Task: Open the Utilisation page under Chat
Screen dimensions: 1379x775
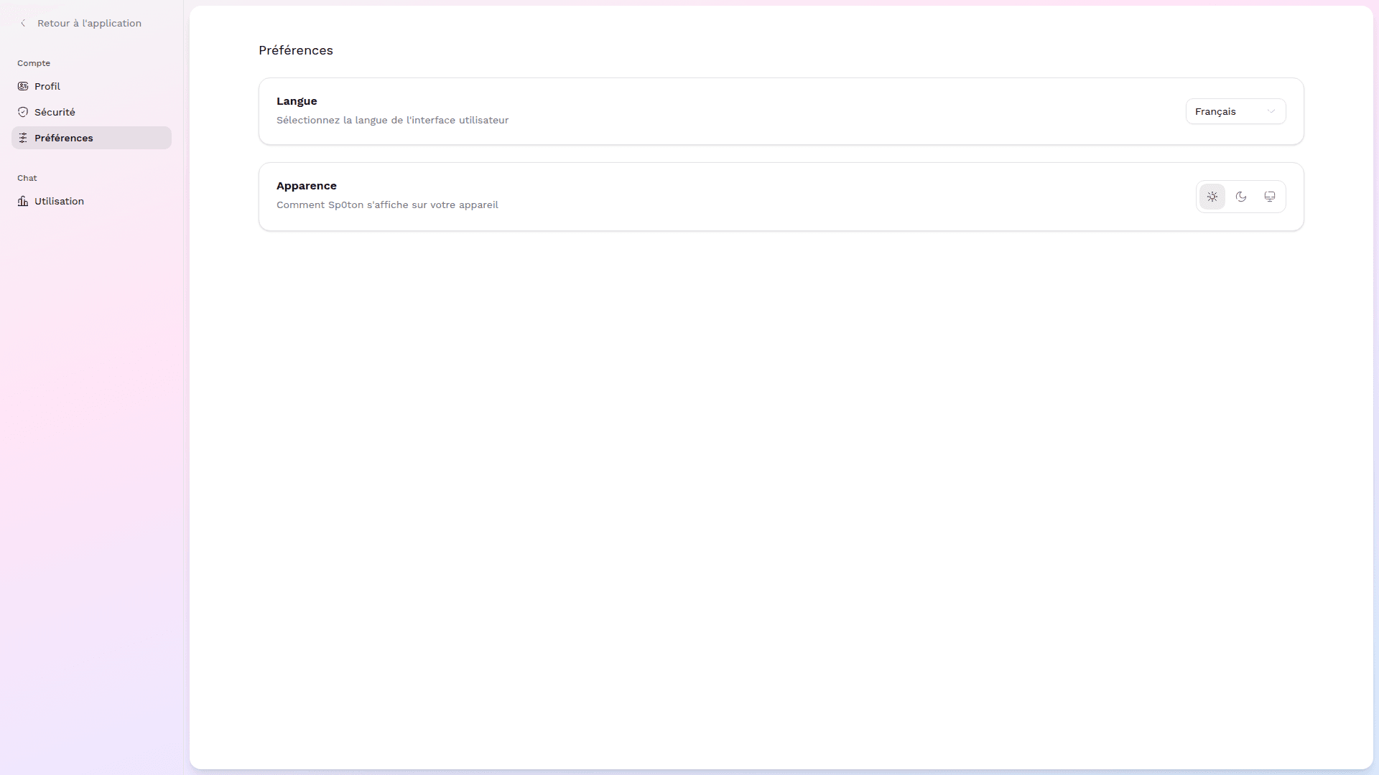Action: click(x=59, y=201)
